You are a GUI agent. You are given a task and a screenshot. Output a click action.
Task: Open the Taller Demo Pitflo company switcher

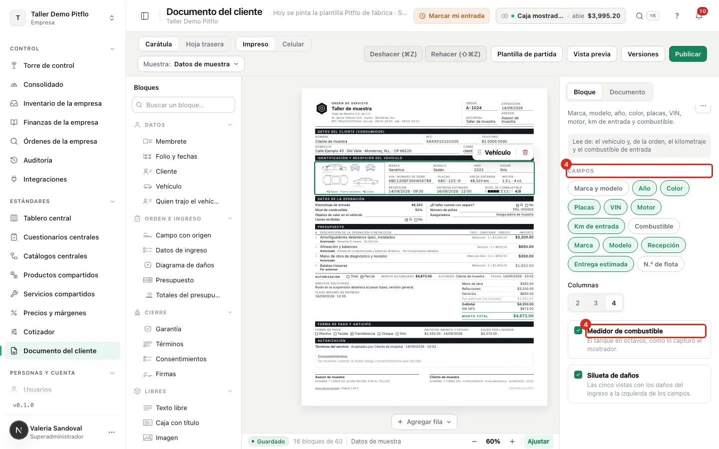pyautogui.click(x=63, y=18)
